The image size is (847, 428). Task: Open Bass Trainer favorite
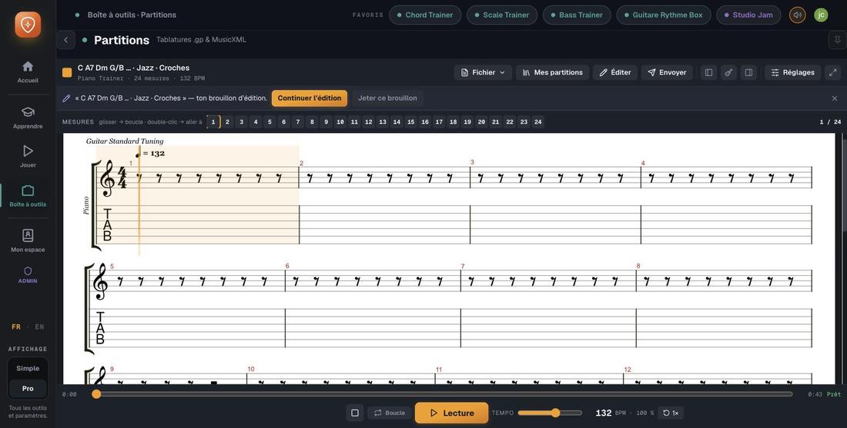click(577, 15)
